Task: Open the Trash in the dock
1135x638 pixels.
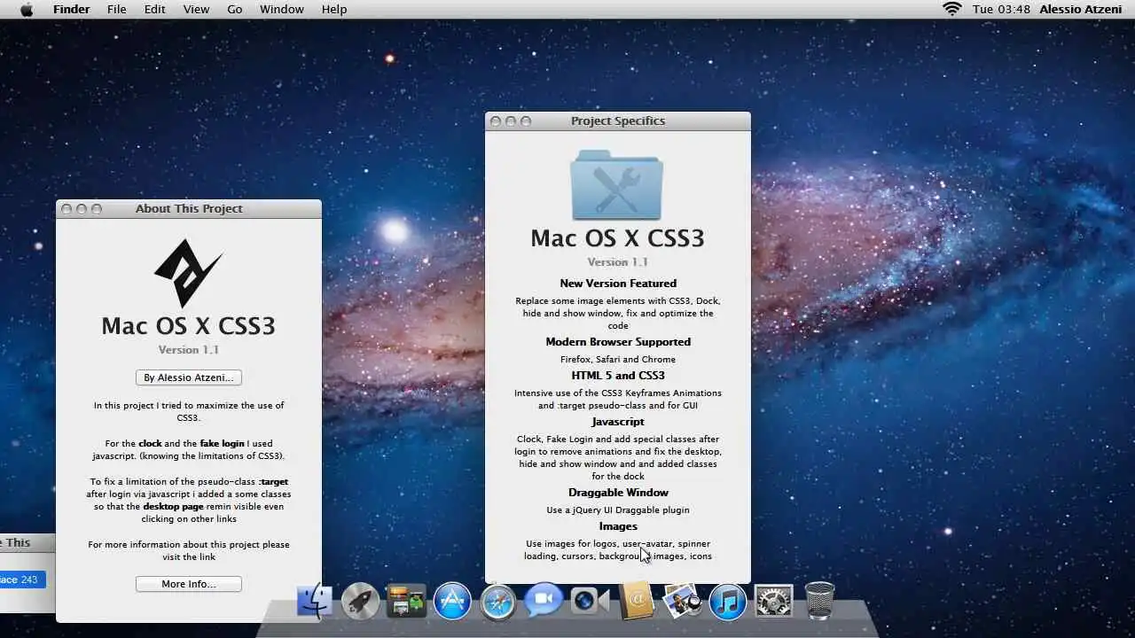Action: click(x=819, y=602)
